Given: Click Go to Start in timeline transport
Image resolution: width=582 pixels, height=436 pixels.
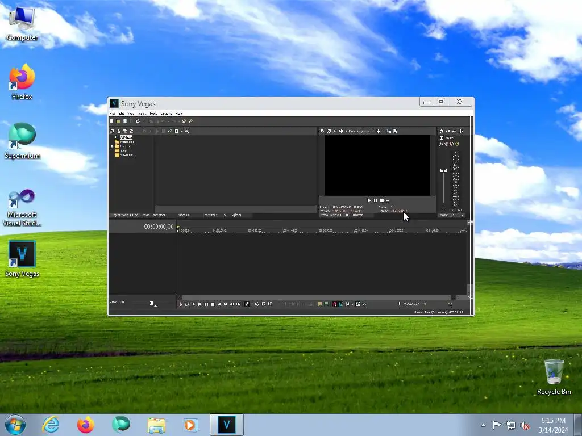Looking at the screenshot, I should (x=219, y=304).
